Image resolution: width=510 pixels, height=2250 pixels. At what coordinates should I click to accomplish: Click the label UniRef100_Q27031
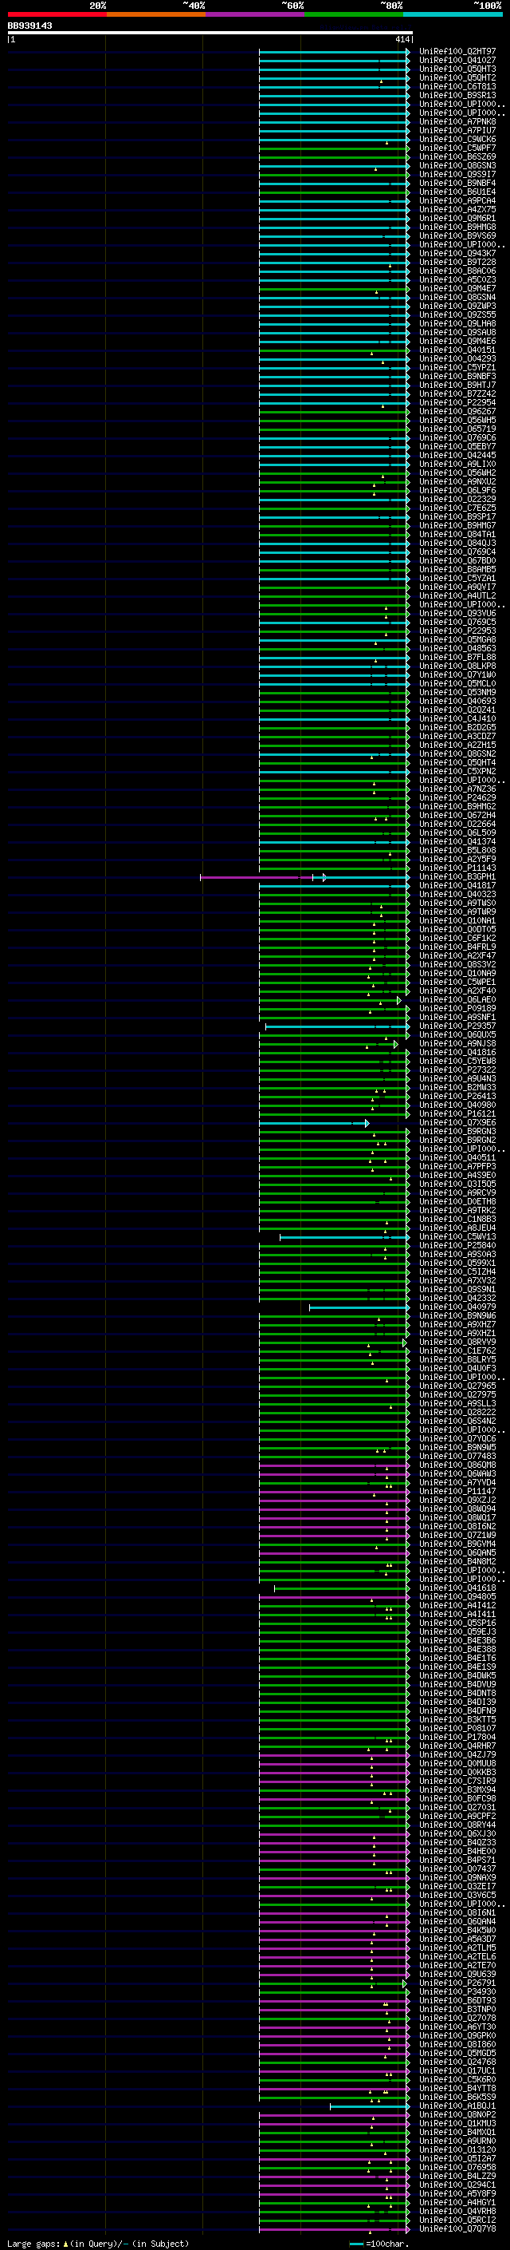coord(457,1808)
